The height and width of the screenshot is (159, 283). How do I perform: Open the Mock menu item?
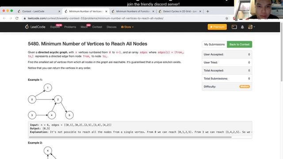84,27
